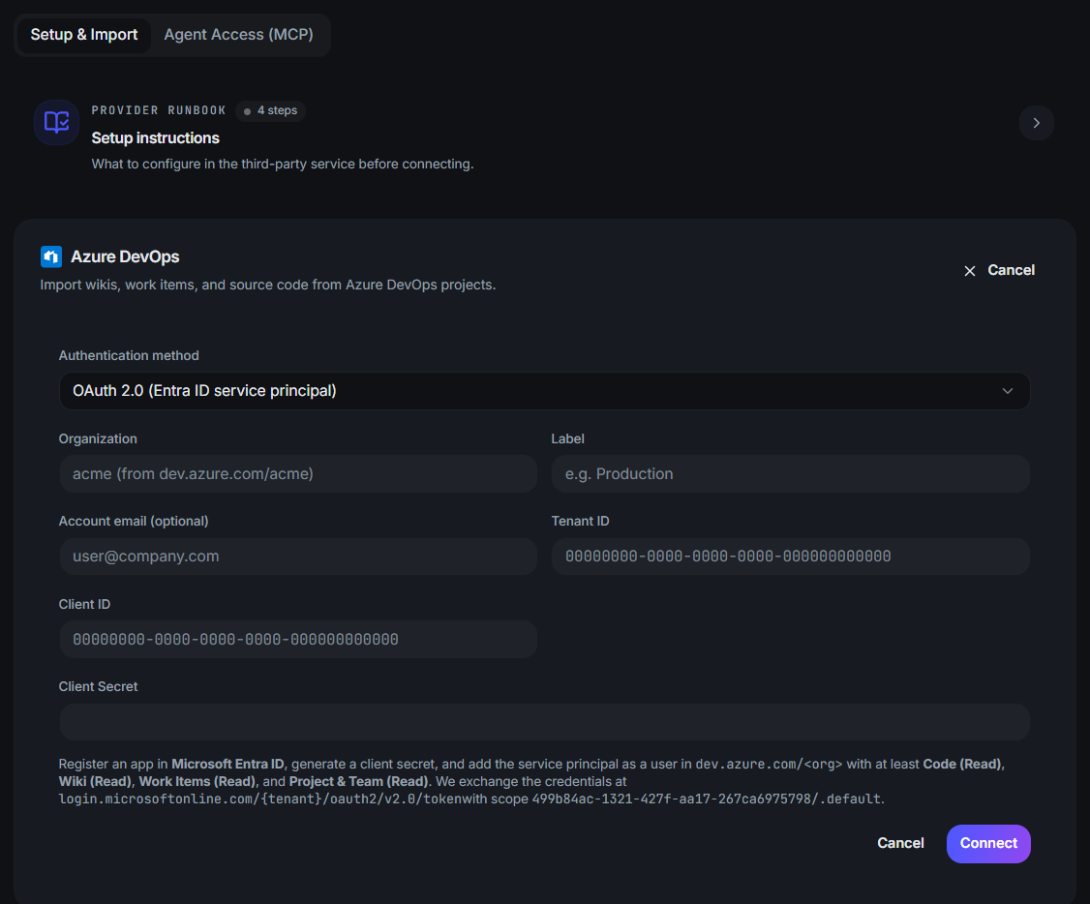
Task: Click the 4 steps badge
Action: pyautogui.click(x=270, y=110)
